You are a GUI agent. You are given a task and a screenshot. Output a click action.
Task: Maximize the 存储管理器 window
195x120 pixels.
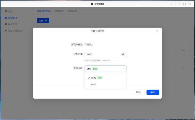click(184, 4)
